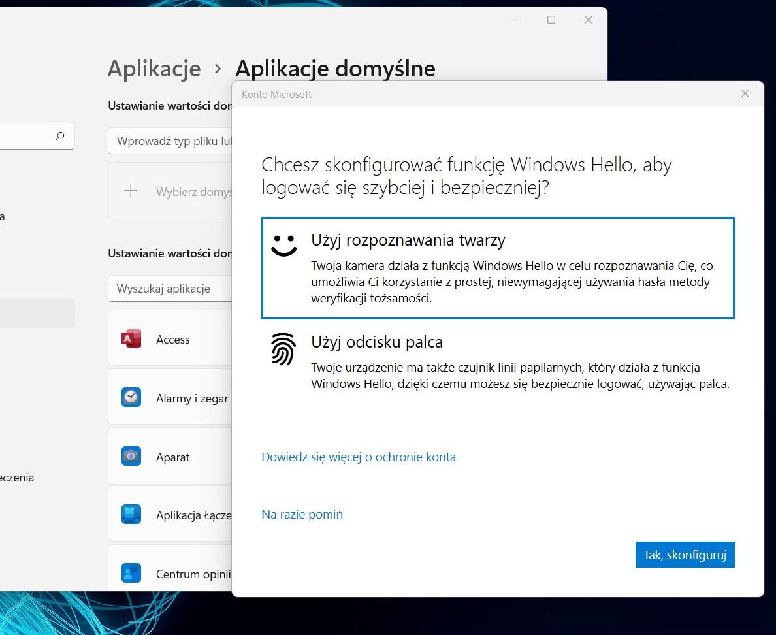Select the Użyj odcisku palca option
This screenshot has width=776, height=635.
point(498,363)
